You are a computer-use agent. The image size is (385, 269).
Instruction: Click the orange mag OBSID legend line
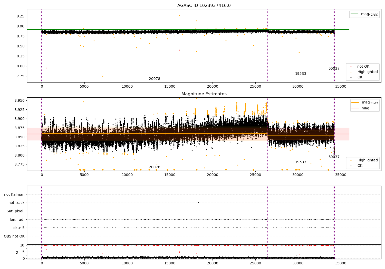click(x=355, y=102)
